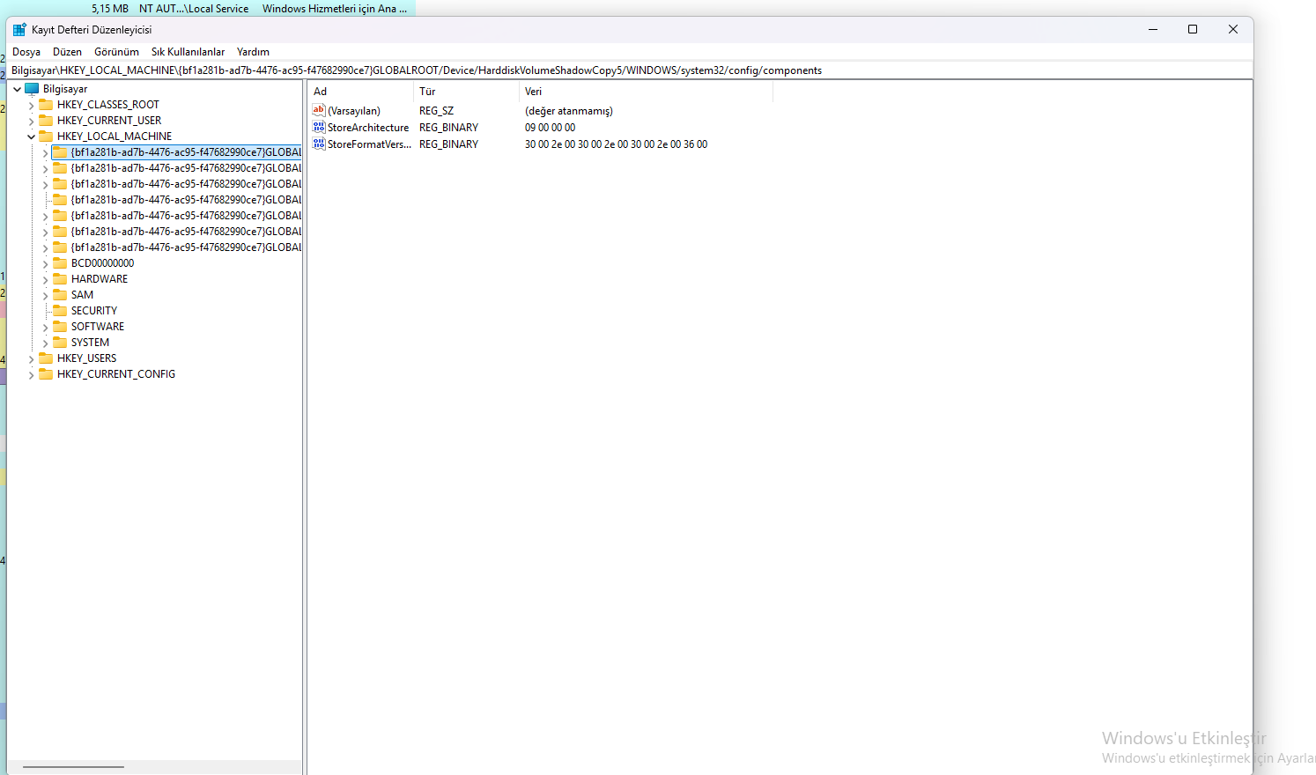Viewport: 1316px width, 775px height.
Task: Open the Dosya menu
Action: click(x=26, y=52)
